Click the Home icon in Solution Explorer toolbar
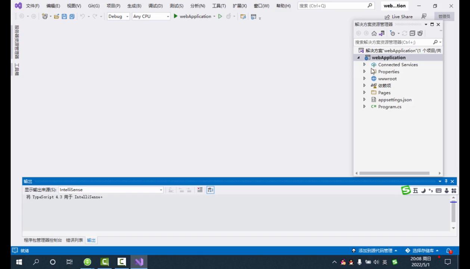 (374, 33)
